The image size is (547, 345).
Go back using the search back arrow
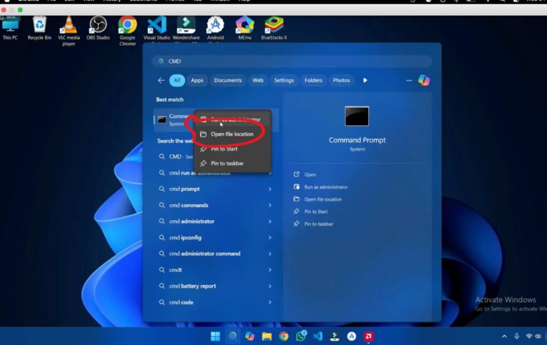point(161,81)
